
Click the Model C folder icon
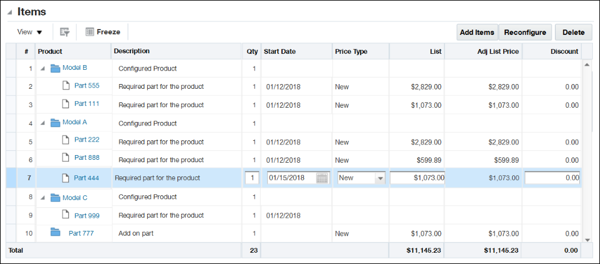pos(55,197)
